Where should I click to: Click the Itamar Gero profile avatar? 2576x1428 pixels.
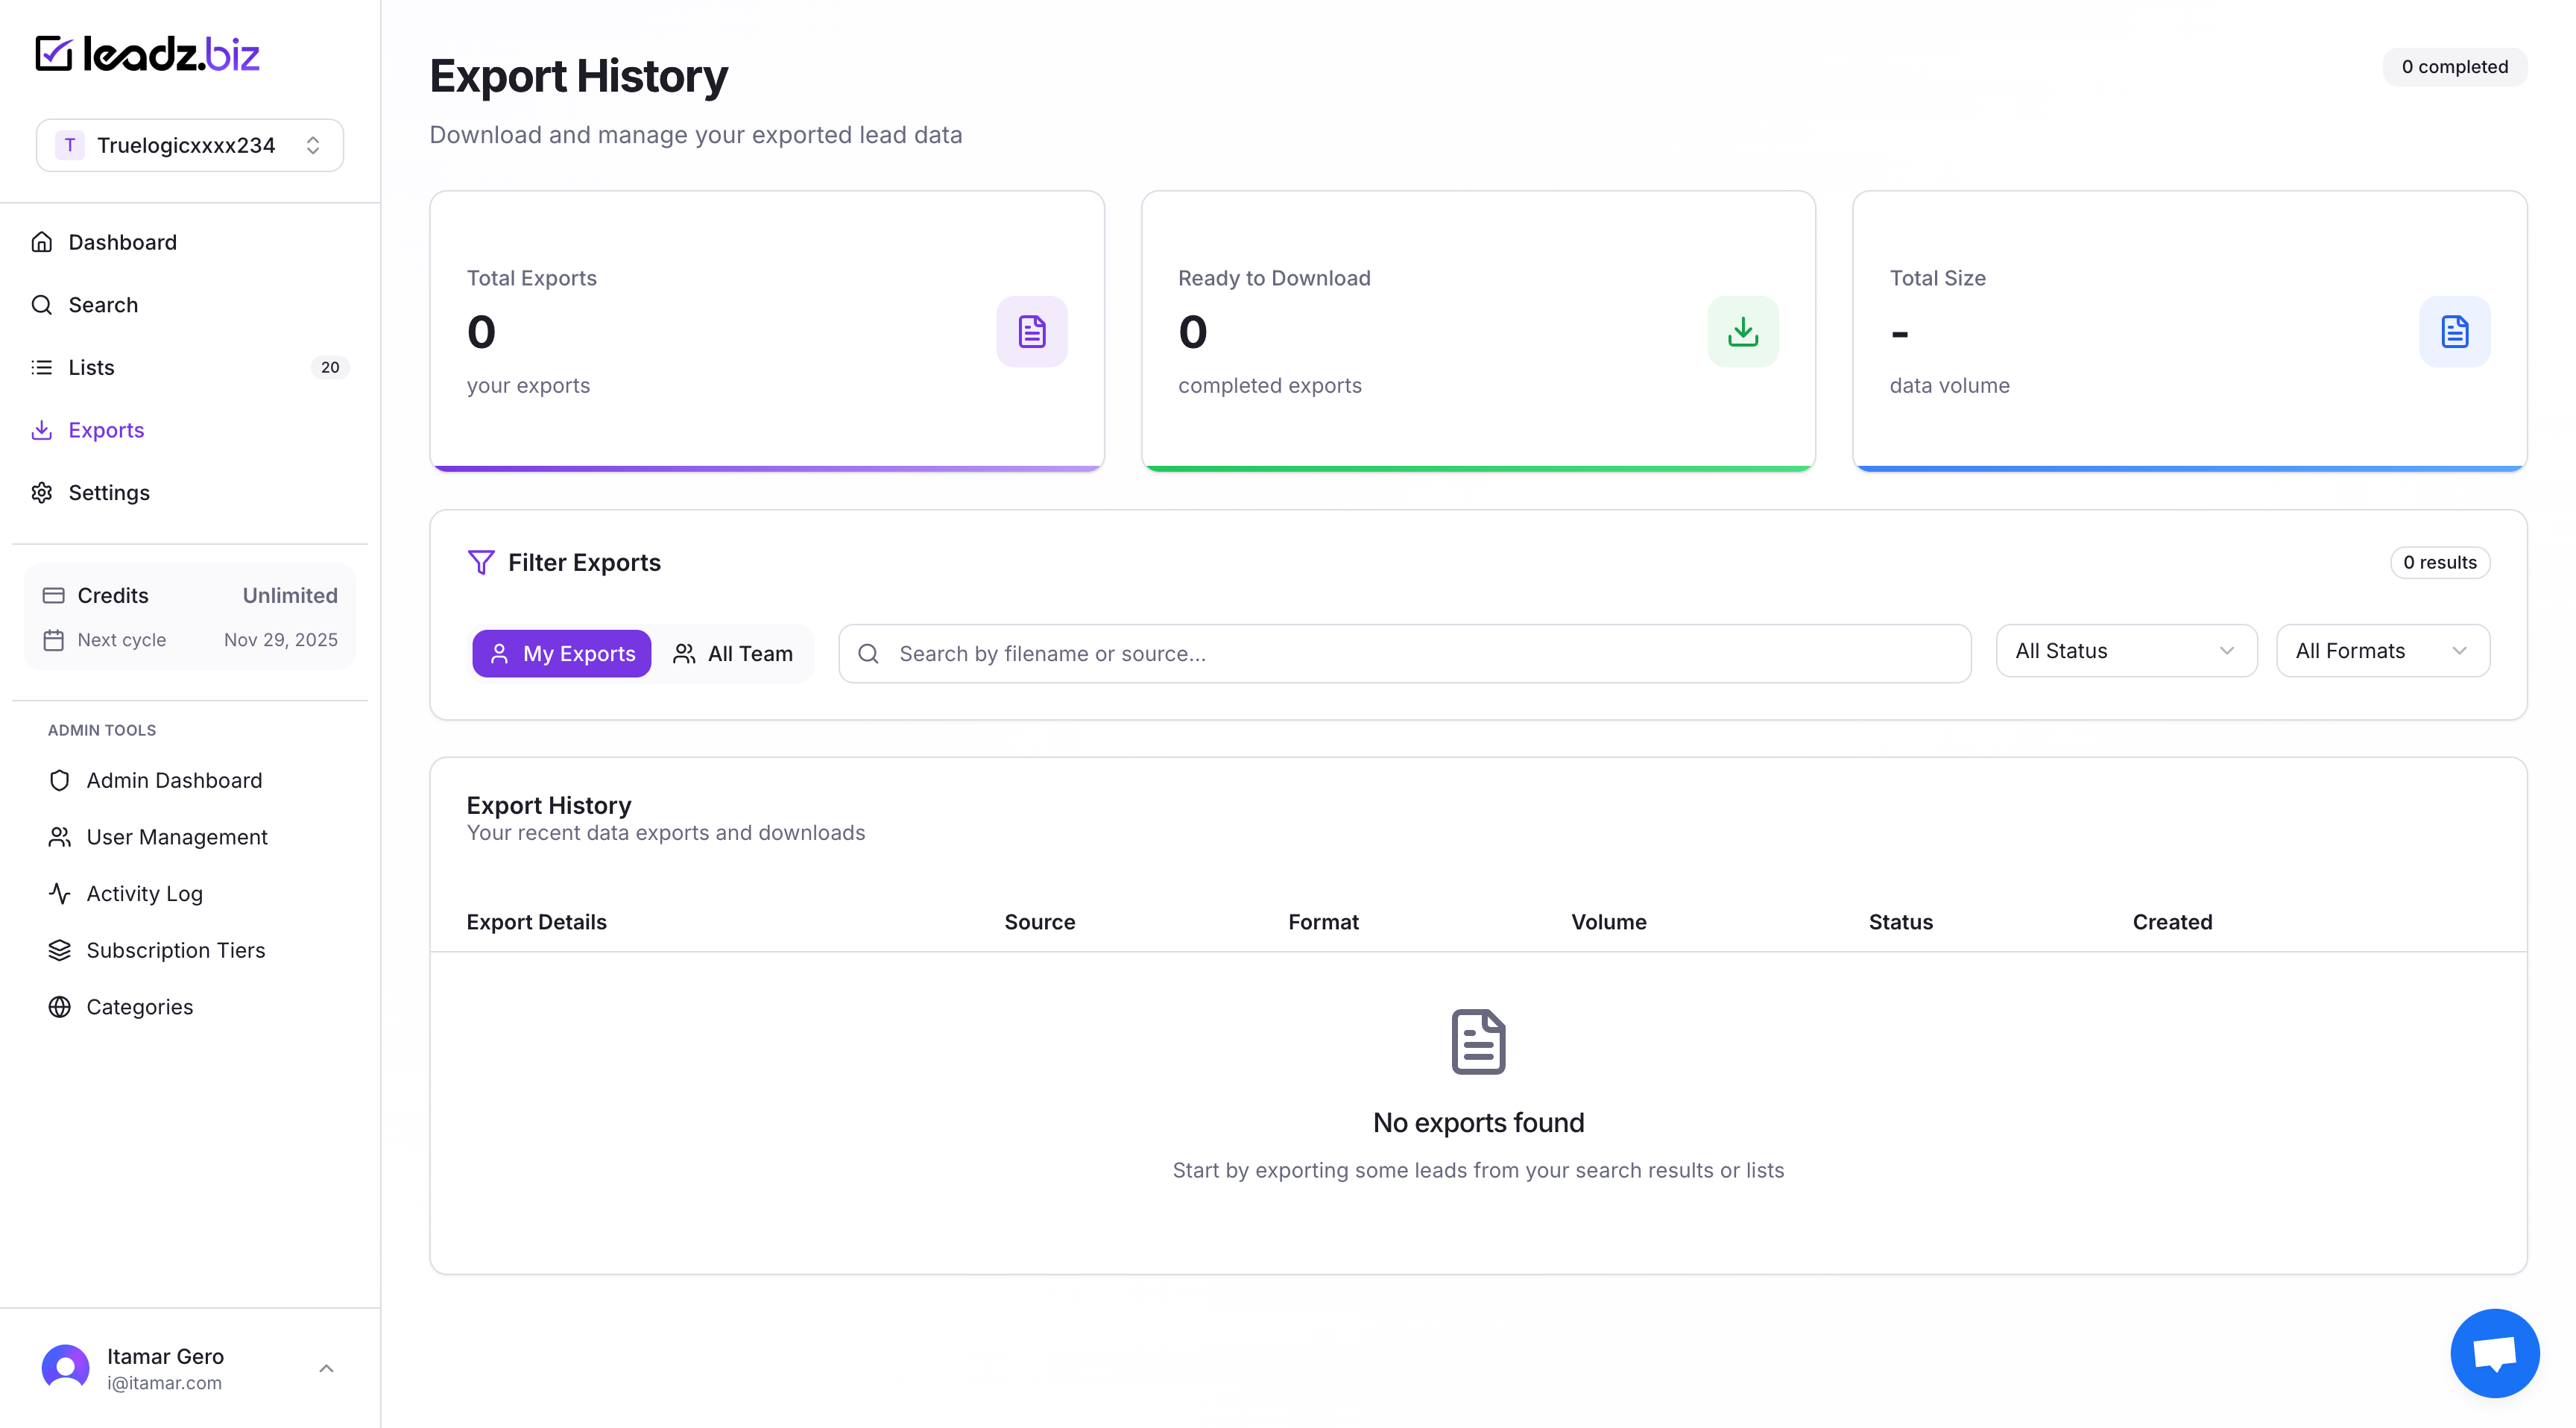point(66,1367)
